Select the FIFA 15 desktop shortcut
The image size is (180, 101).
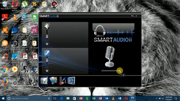click(x=34, y=5)
